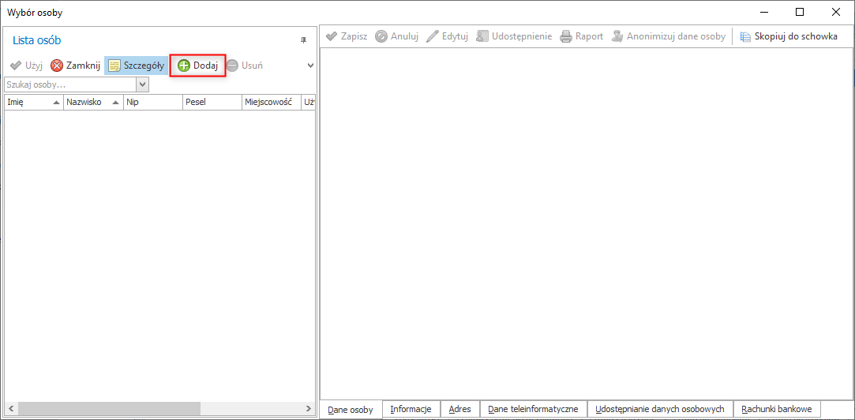Click the Użyj toolbar button
The image size is (855, 420).
(x=26, y=66)
